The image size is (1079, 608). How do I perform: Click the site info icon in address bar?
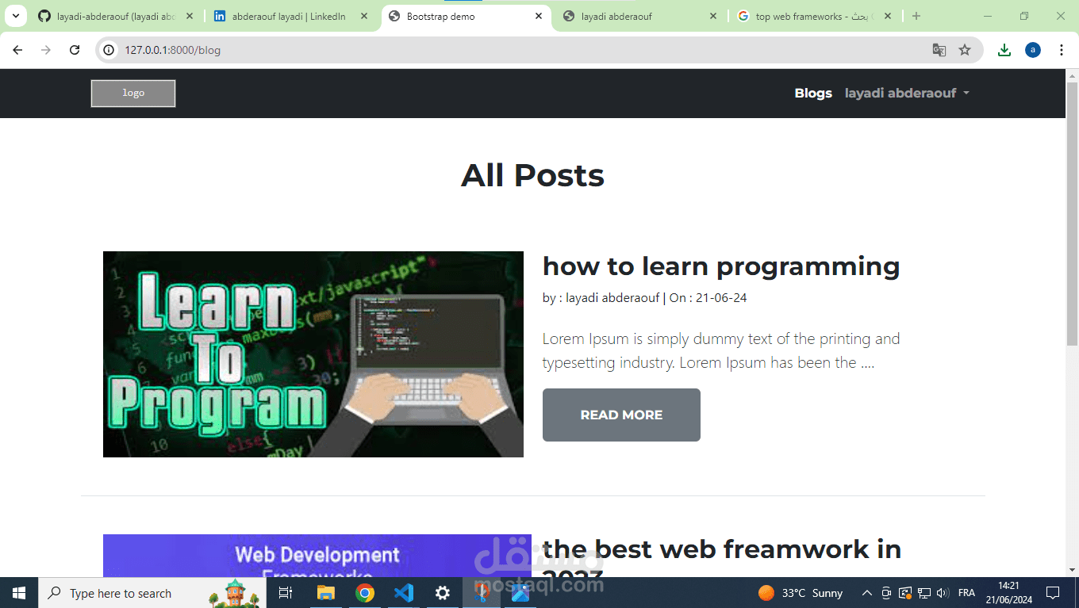pyautogui.click(x=107, y=49)
